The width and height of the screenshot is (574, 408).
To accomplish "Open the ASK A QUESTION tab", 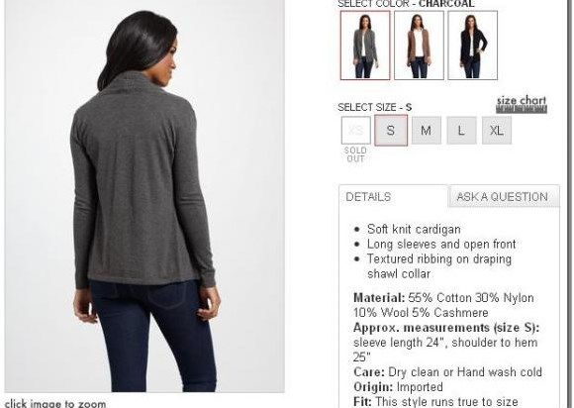I will (504, 197).
